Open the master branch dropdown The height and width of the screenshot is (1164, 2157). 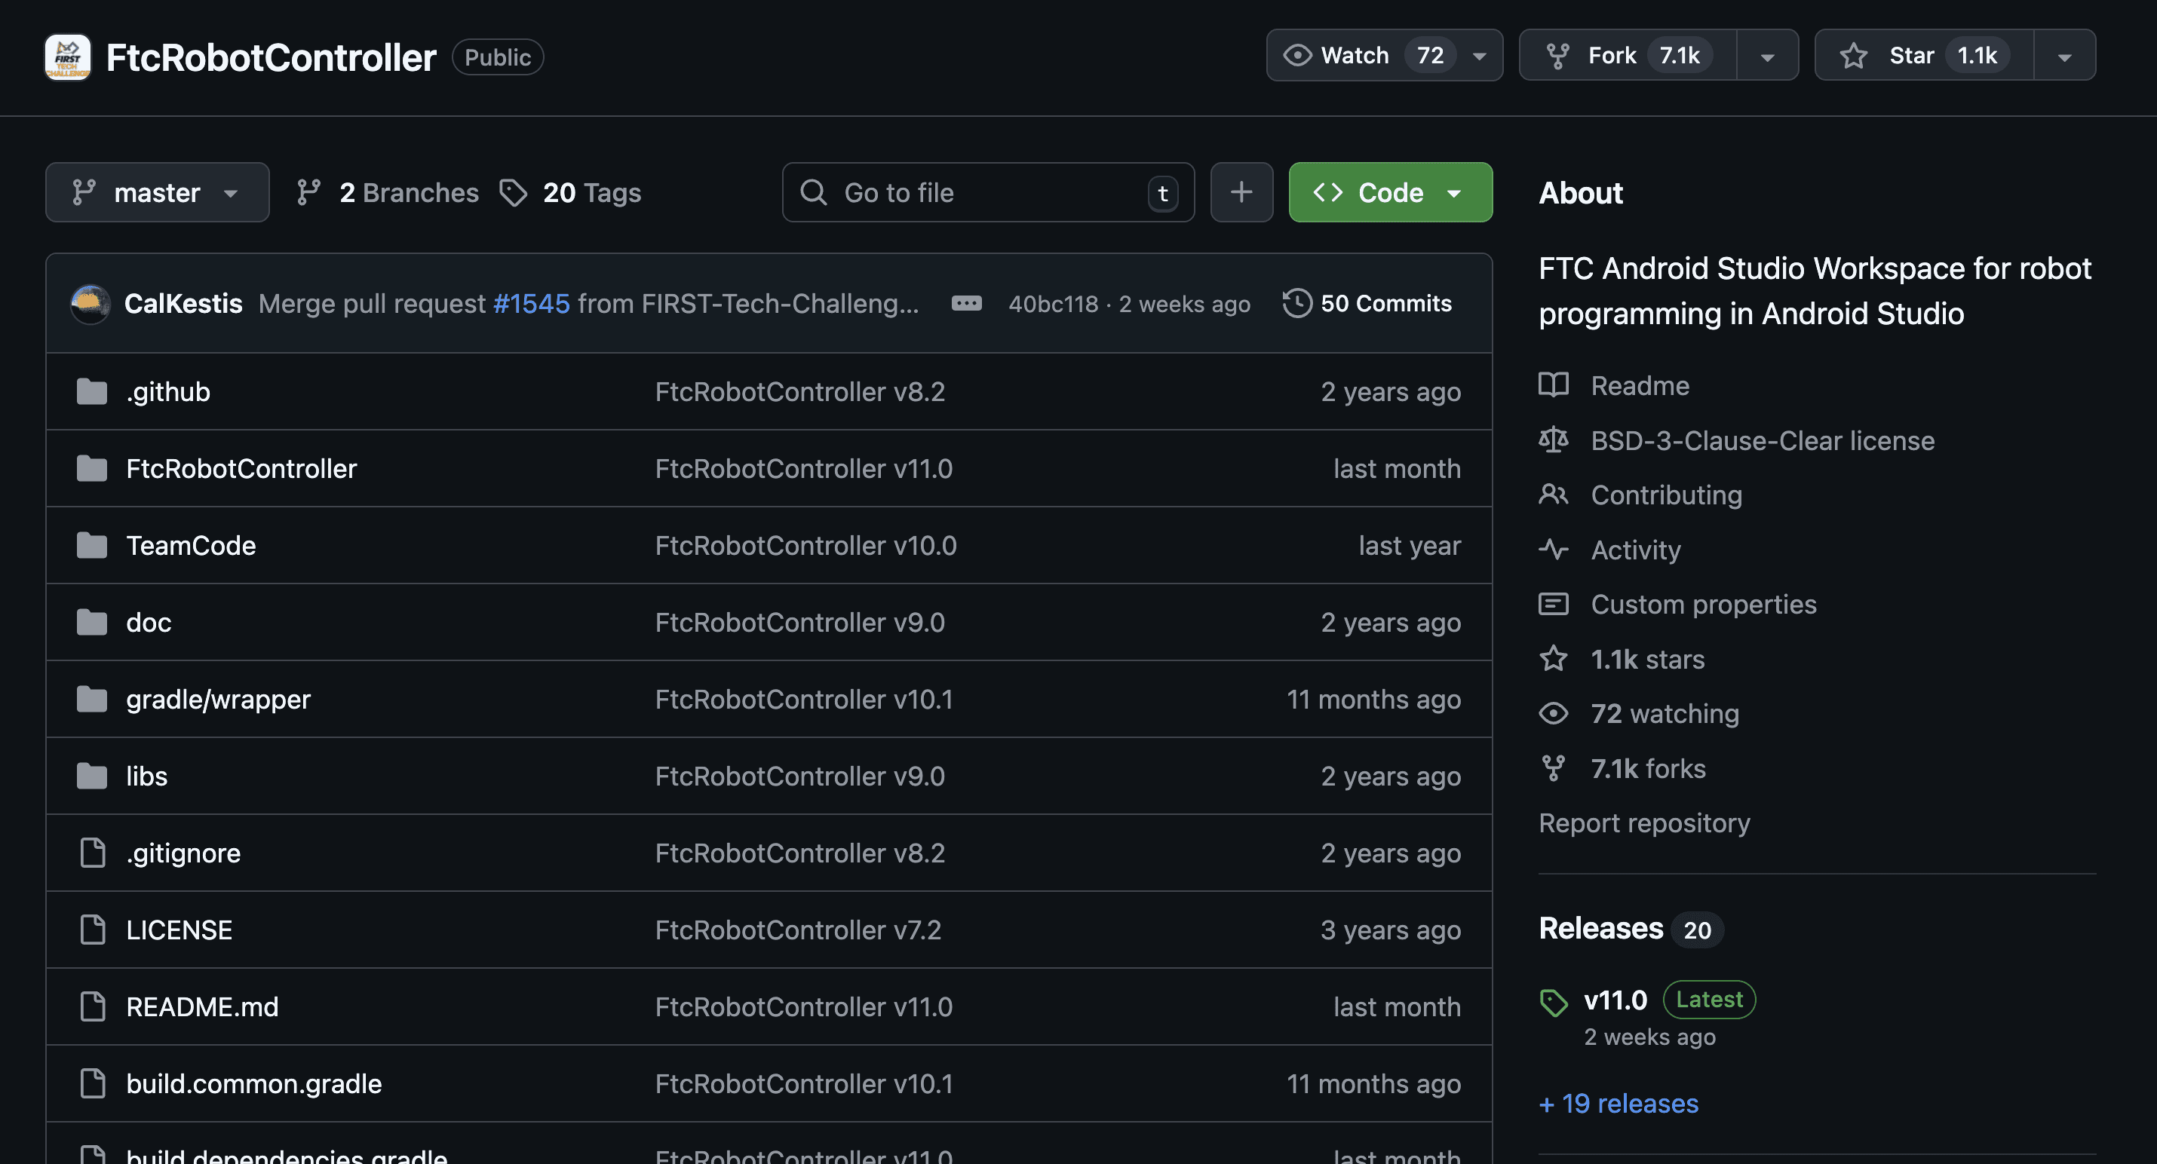pos(158,192)
